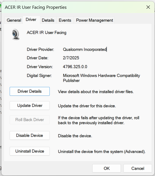Click the Qualcomm Incorporated provider text

[85, 50]
